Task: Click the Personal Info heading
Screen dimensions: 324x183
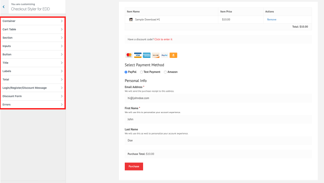Action: pos(136,81)
